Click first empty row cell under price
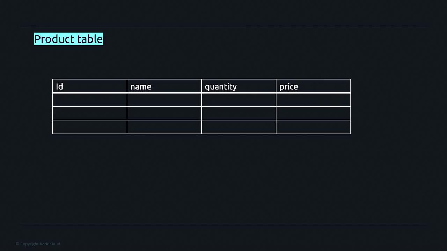This screenshot has height=251, width=447. point(313,100)
